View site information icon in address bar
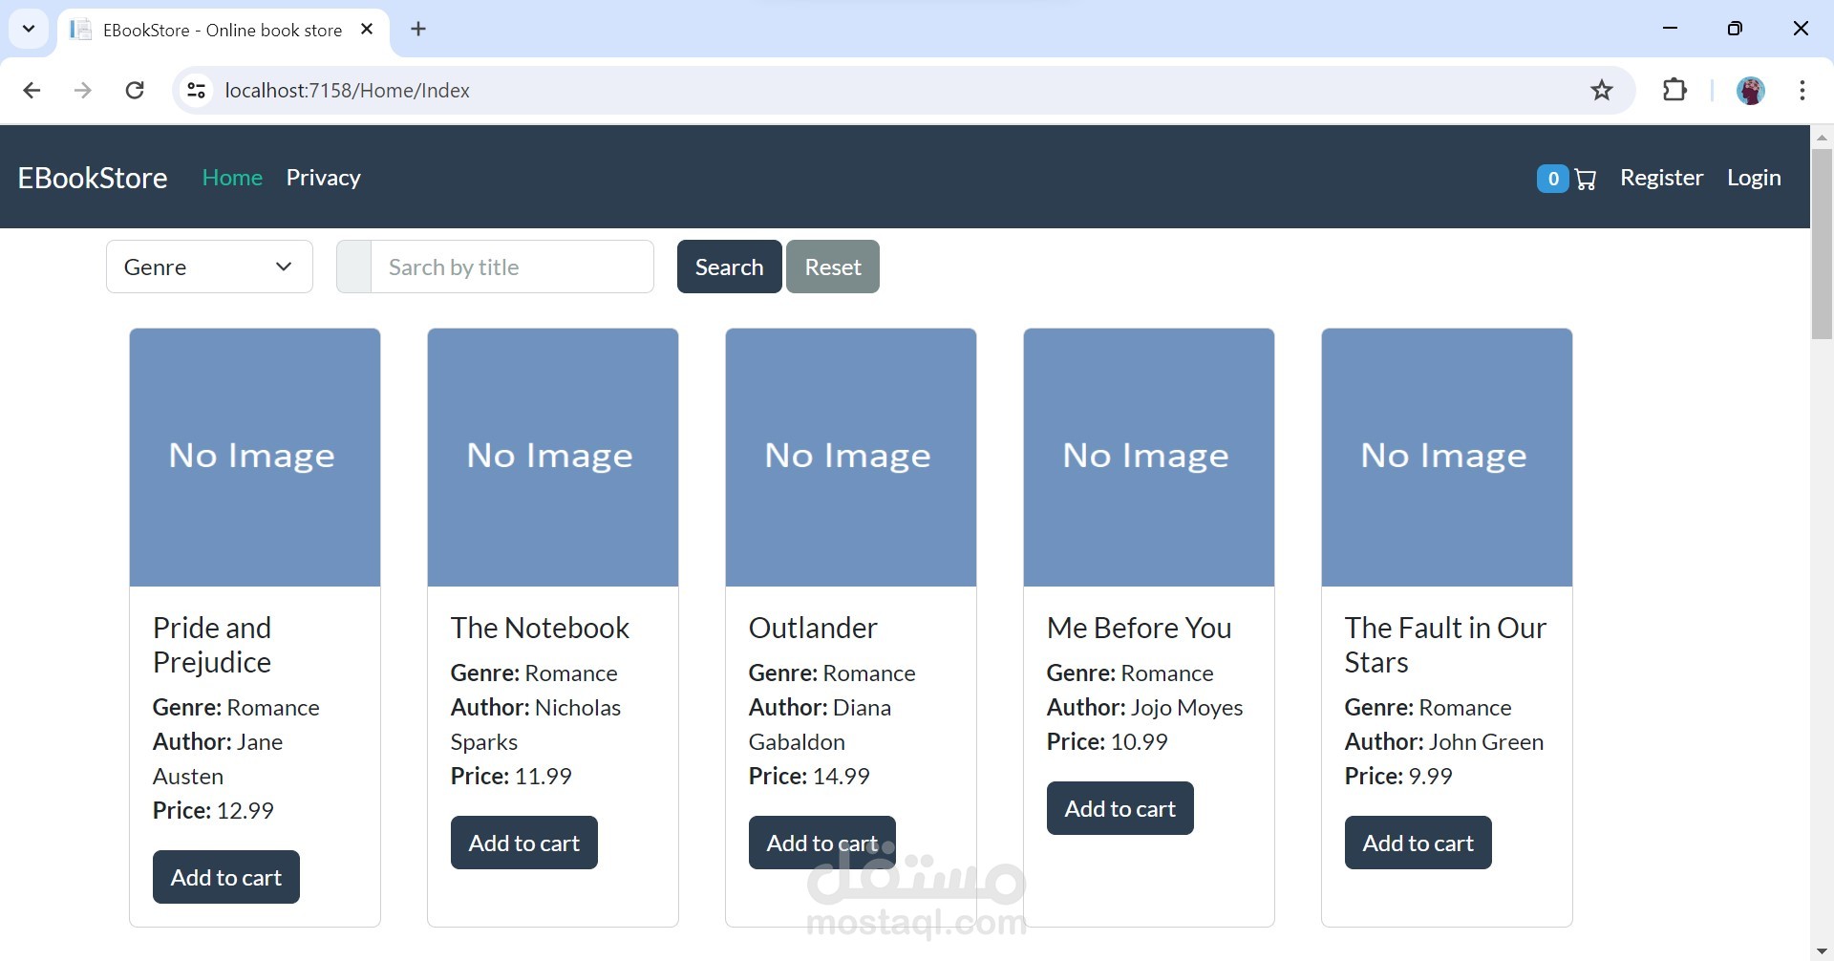Viewport: 1834px width, 961px height. point(196,90)
